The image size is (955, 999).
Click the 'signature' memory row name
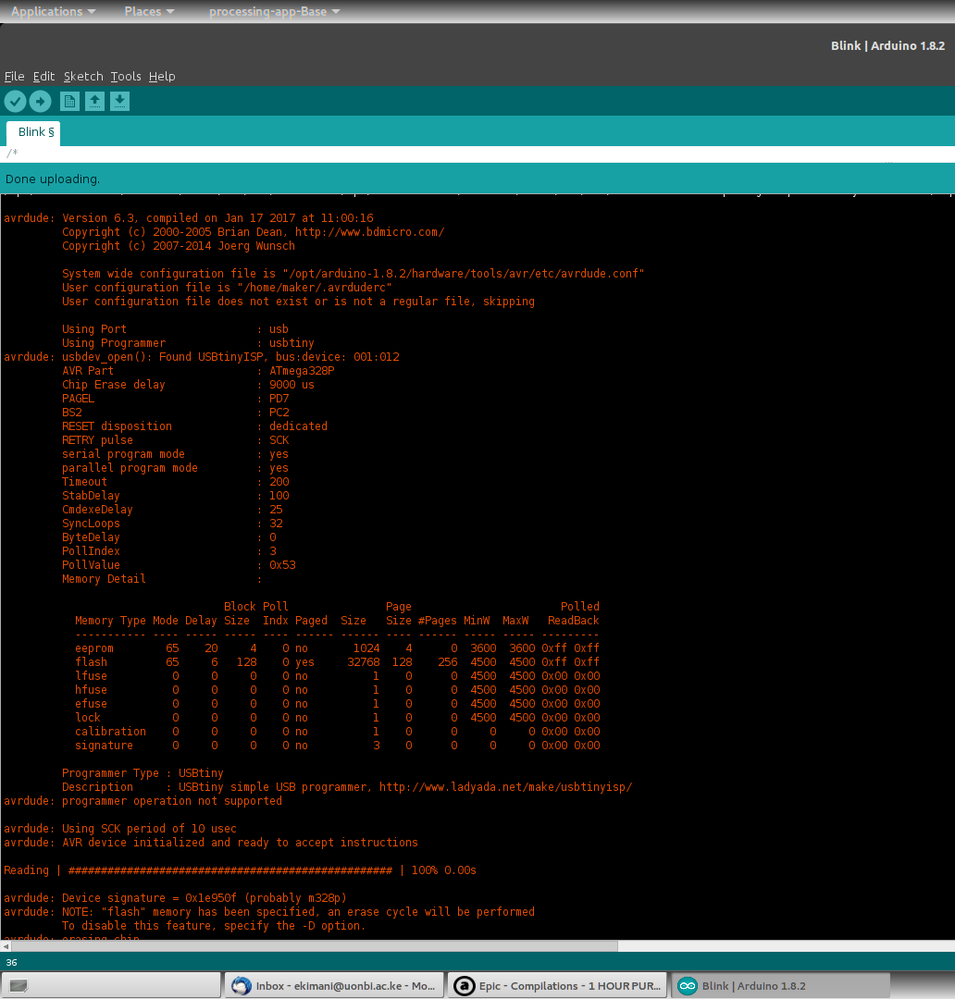(104, 746)
